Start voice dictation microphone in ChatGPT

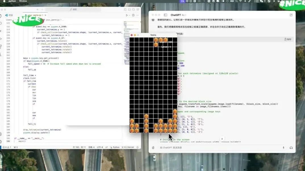283,148
